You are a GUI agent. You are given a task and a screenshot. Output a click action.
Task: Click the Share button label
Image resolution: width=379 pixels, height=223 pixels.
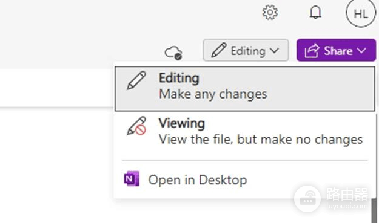[x=338, y=51]
